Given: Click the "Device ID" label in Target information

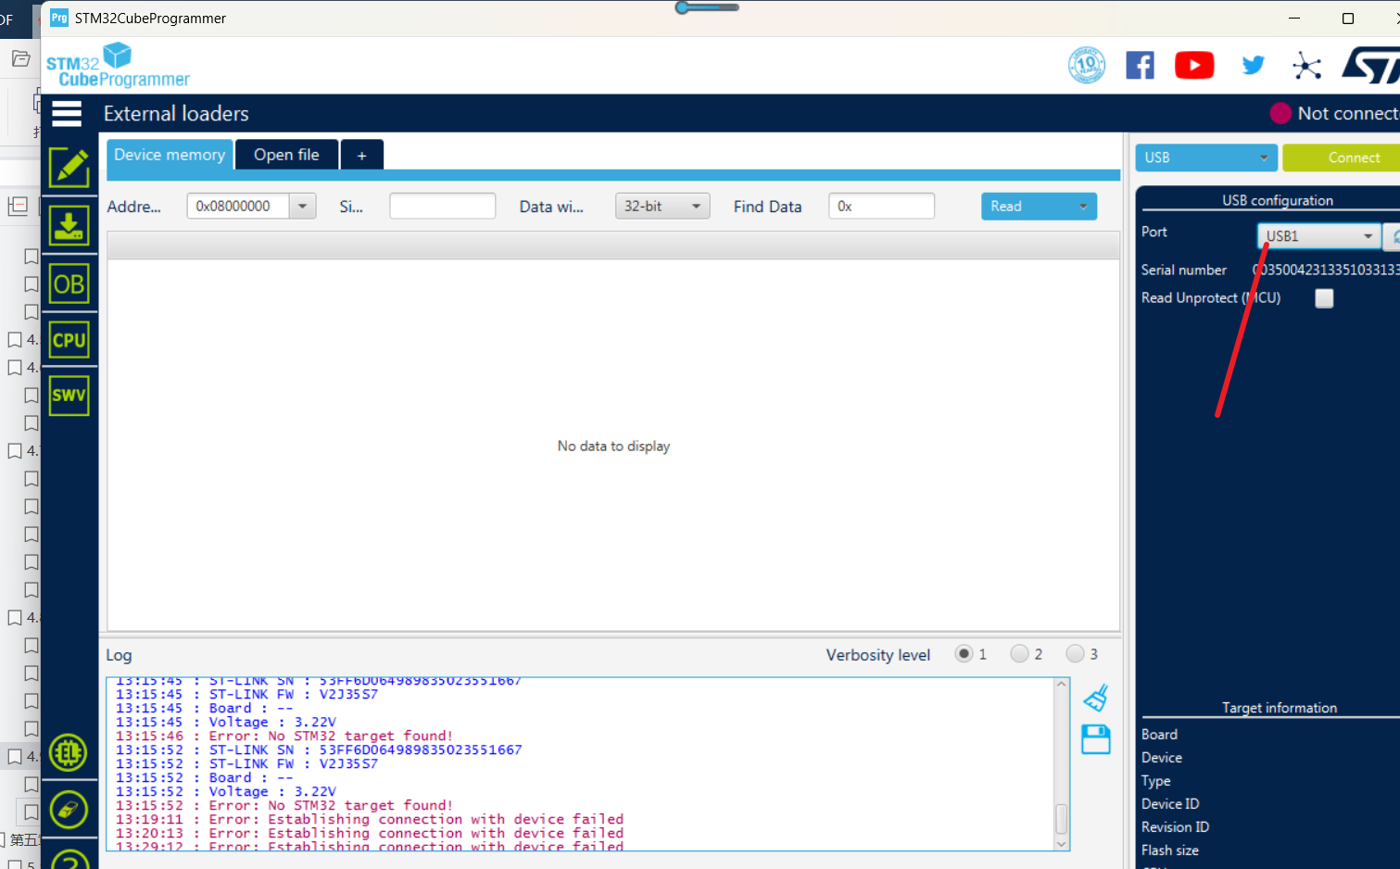Looking at the screenshot, I should [x=1170, y=804].
